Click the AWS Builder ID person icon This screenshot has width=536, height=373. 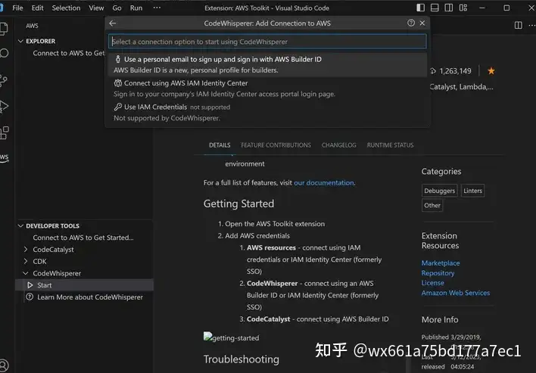point(117,59)
